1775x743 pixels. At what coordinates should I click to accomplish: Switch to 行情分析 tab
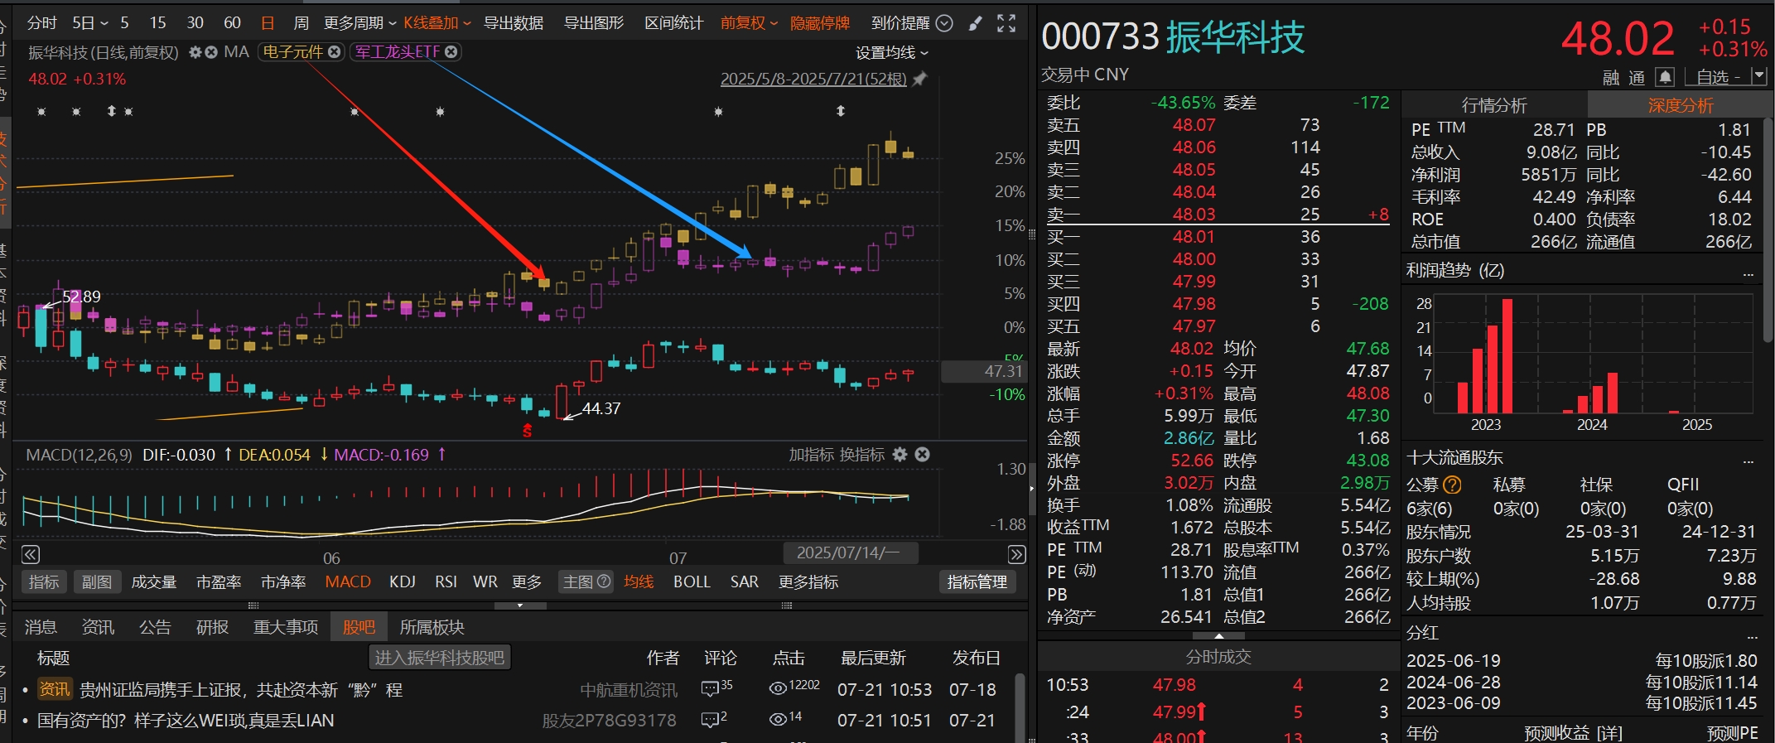[x=1494, y=105]
